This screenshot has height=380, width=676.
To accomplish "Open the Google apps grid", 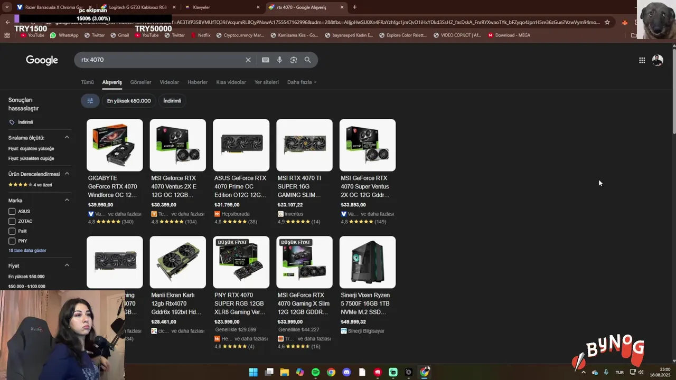I will coord(642,60).
